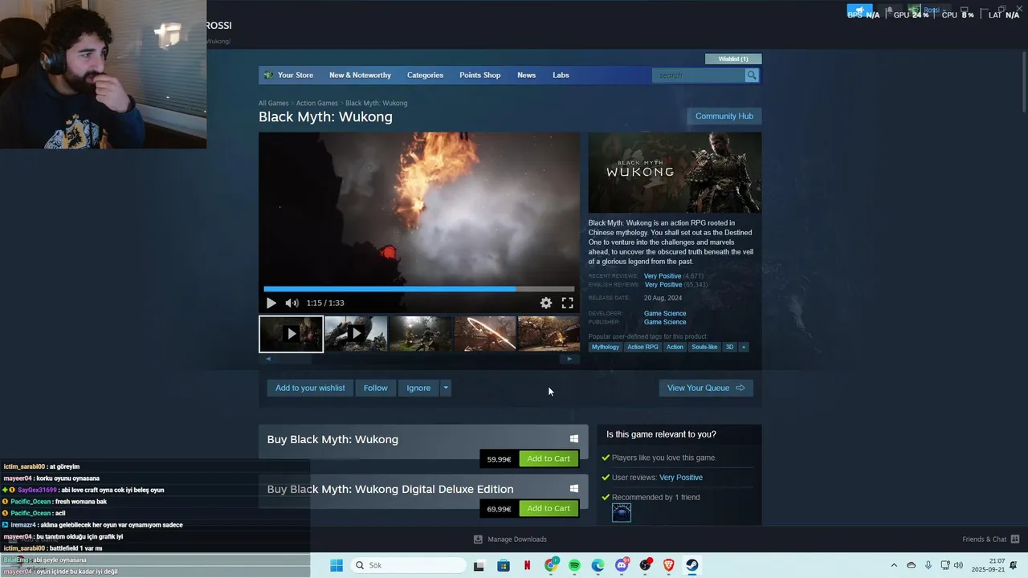Open OBS Studio from taskbar

pyautogui.click(x=645, y=565)
